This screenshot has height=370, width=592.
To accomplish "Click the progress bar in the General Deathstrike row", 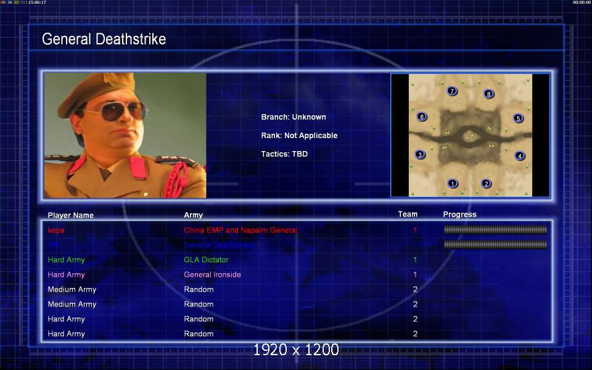I will tap(495, 245).
